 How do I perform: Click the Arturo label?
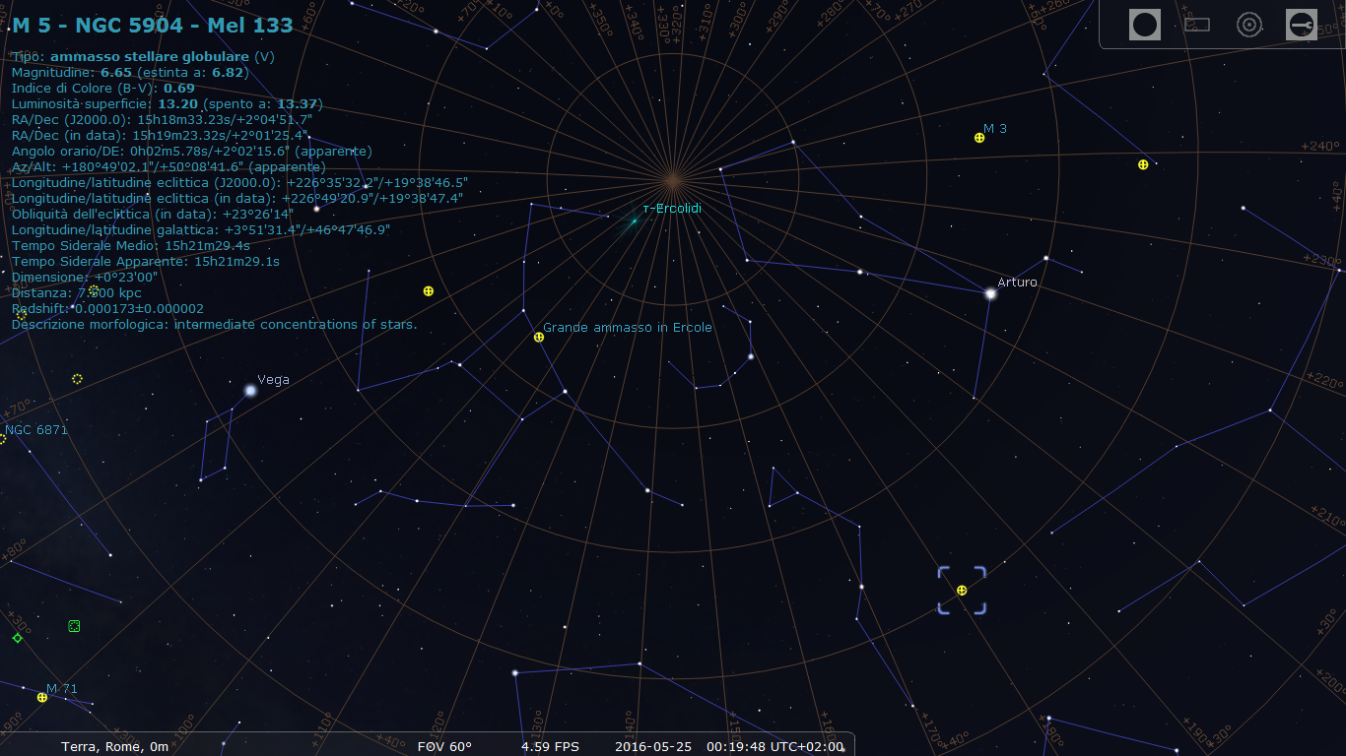coord(1017,283)
